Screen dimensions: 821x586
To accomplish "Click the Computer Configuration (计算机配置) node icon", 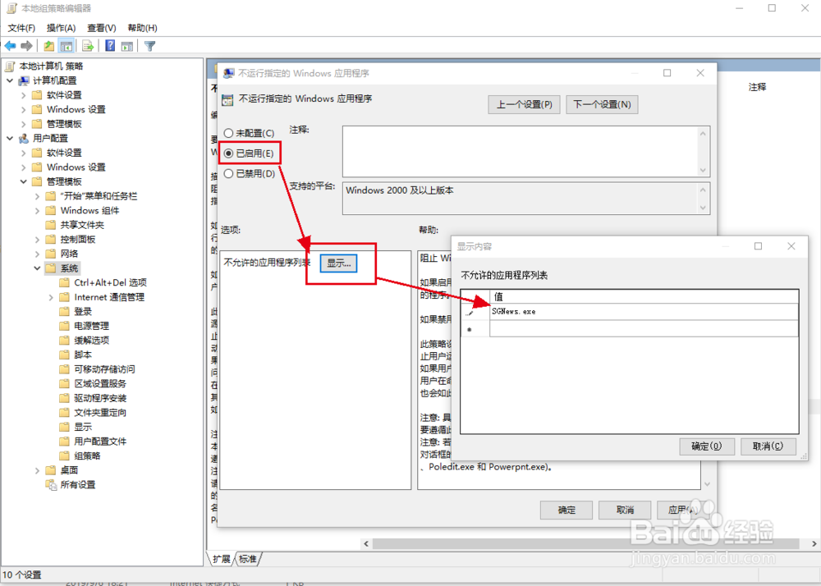I will (x=24, y=80).
